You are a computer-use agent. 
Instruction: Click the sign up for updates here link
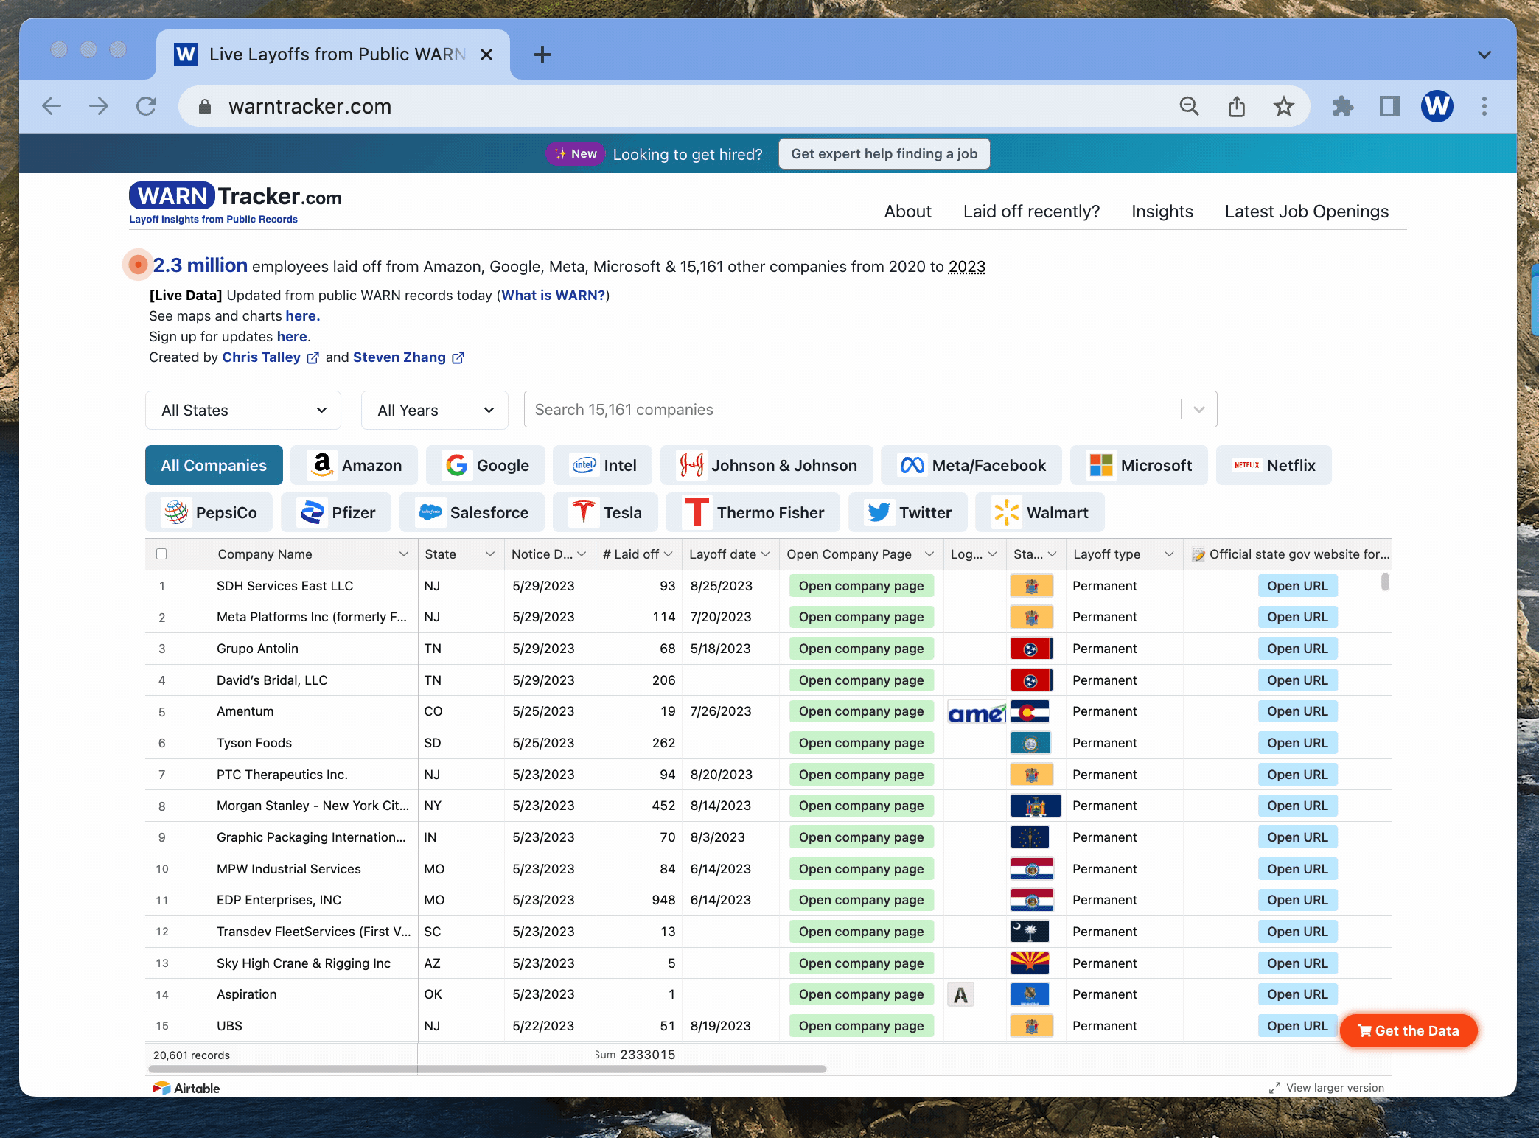click(x=292, y=337)
